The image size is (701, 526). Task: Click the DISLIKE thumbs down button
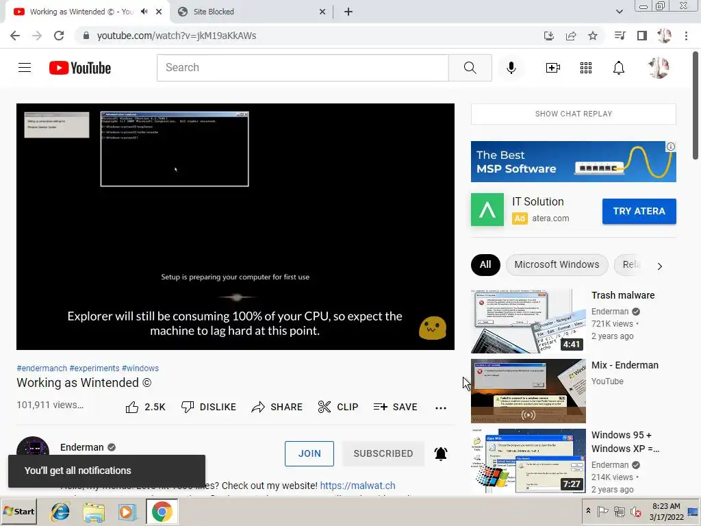[x=208, y=407]
